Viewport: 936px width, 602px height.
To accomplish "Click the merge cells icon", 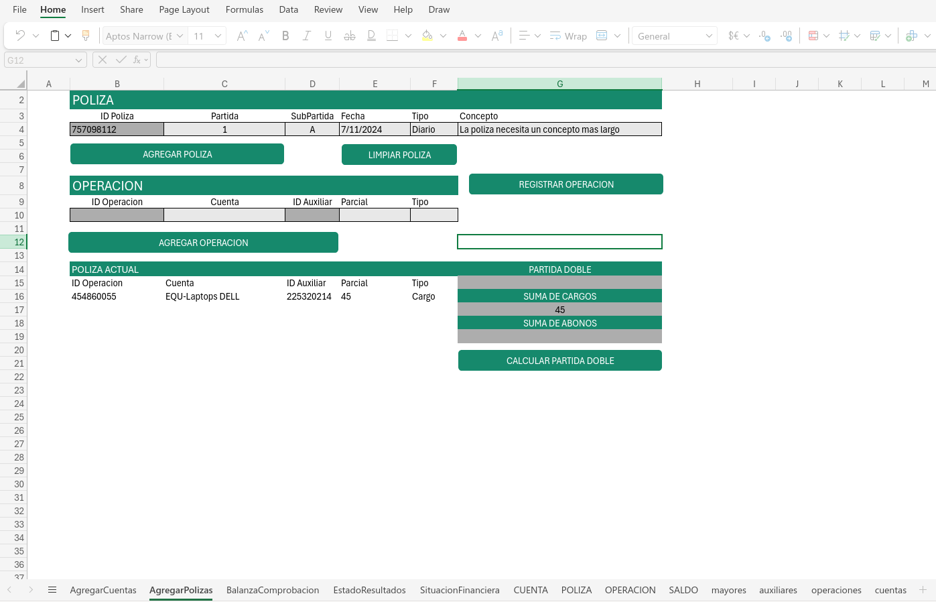I will [x=602, y=36].
